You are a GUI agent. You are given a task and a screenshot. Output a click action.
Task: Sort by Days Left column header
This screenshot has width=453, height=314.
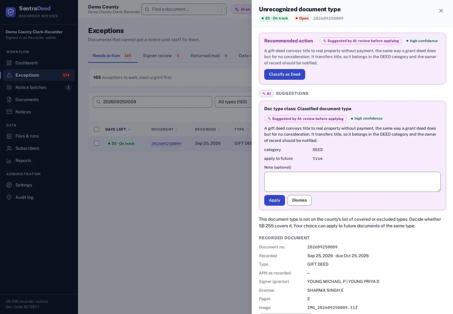click(x=118, y=129)
